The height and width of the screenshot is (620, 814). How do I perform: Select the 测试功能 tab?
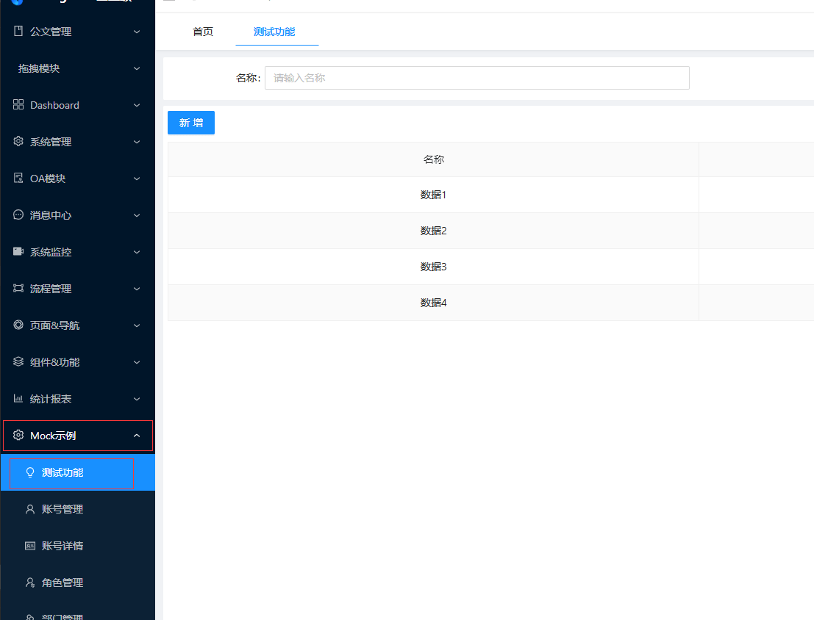(274, 32)
